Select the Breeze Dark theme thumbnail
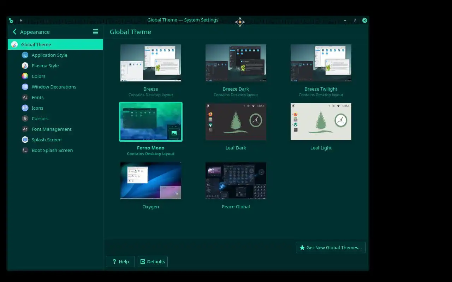The width and height of the screenshot is (452, 282). click(x=236, y=63)
